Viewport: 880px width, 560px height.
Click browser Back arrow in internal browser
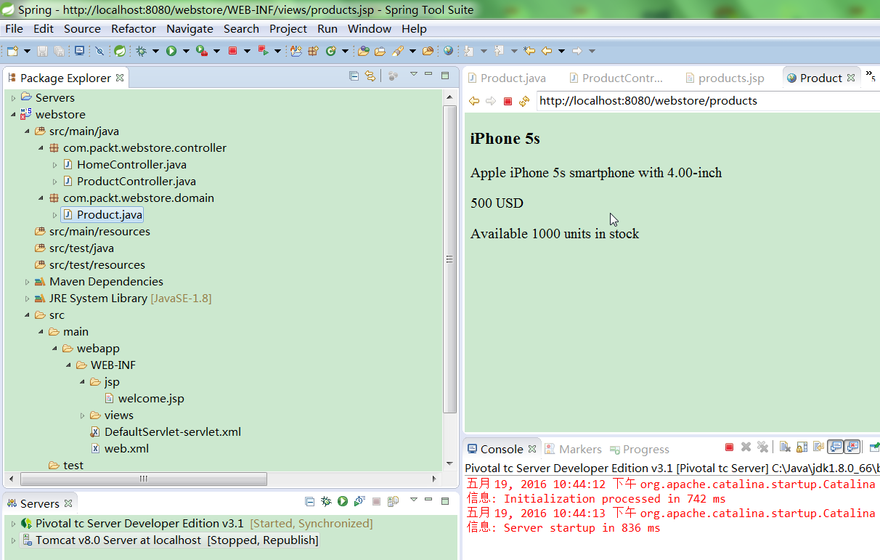474,101
